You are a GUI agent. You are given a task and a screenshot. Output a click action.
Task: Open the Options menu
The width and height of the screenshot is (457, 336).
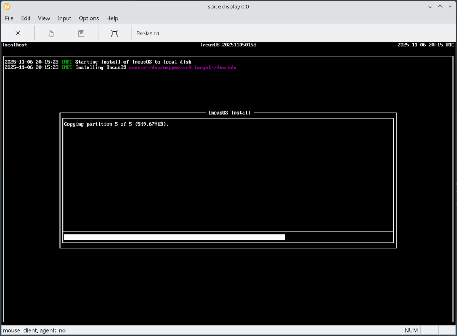(89, 18)
